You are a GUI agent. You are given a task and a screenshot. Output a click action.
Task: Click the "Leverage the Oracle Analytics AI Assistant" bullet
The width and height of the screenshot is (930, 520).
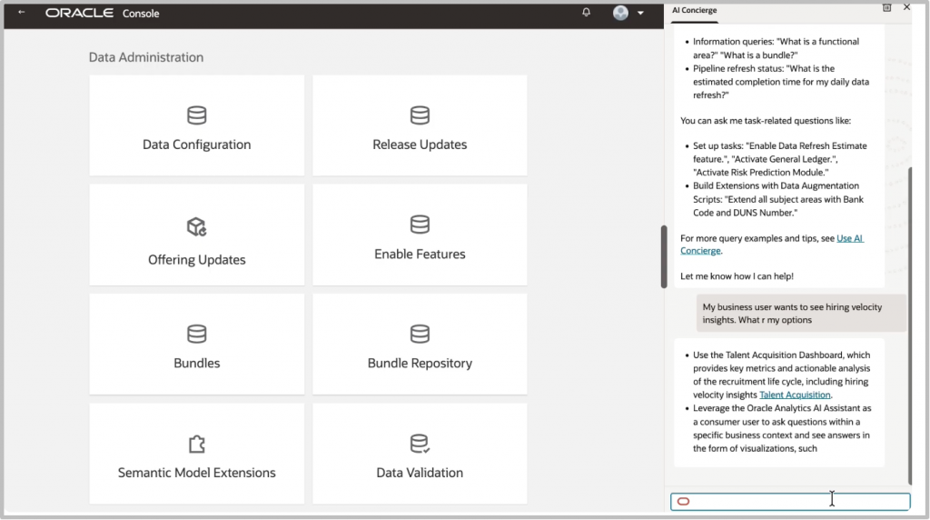coord(781,428)
